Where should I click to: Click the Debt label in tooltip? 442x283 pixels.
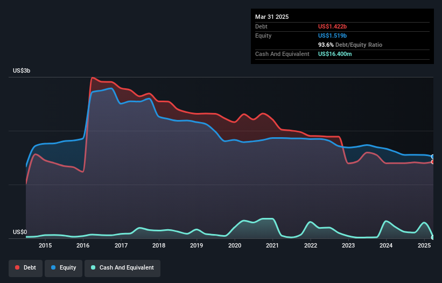coord(261,26)
